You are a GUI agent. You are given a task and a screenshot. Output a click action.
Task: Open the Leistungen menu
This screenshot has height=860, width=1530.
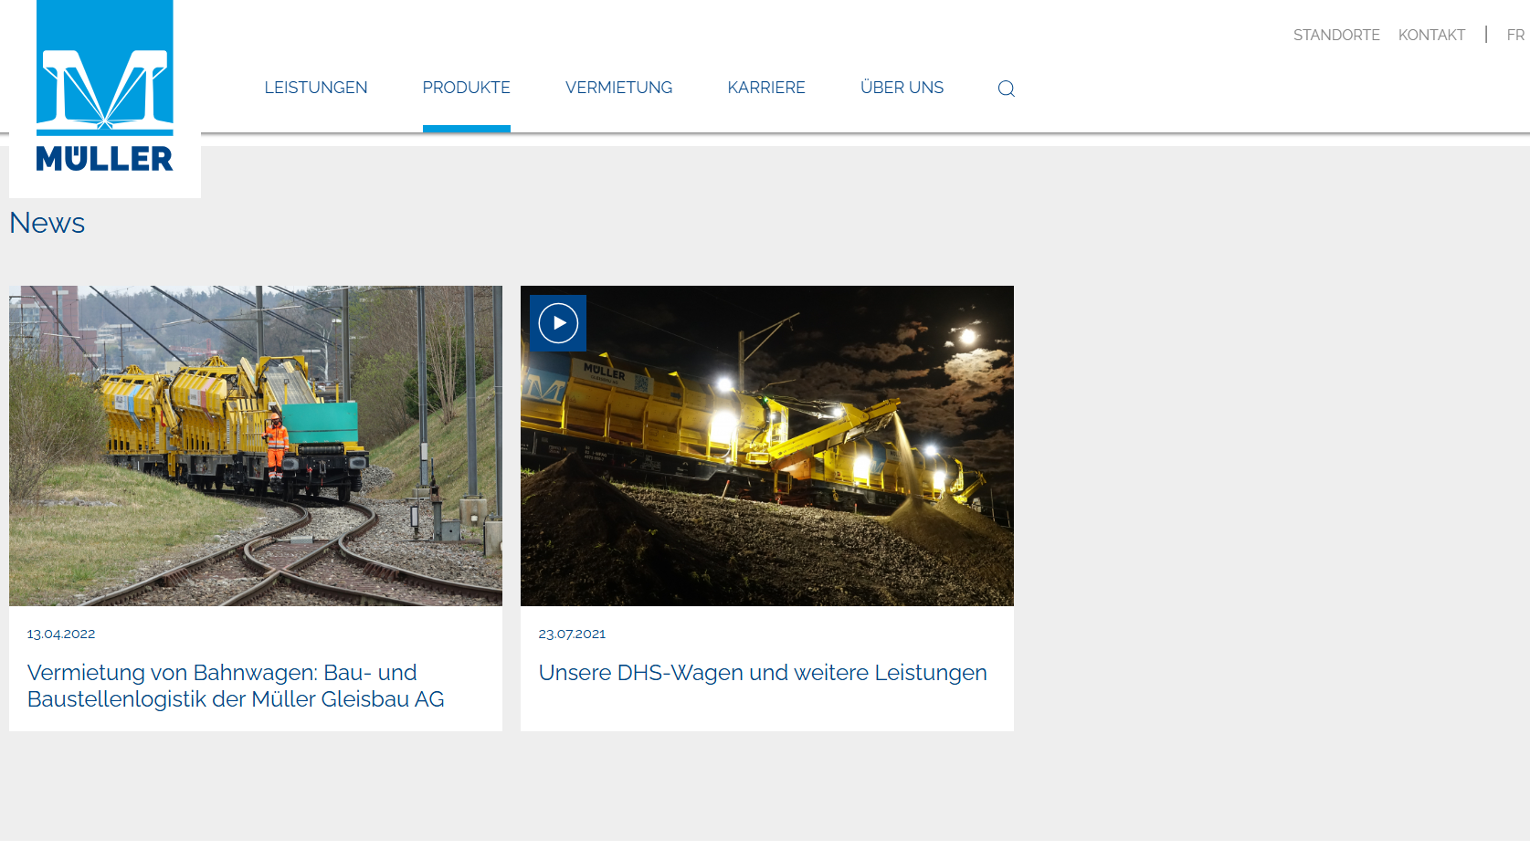coord(316,88)
